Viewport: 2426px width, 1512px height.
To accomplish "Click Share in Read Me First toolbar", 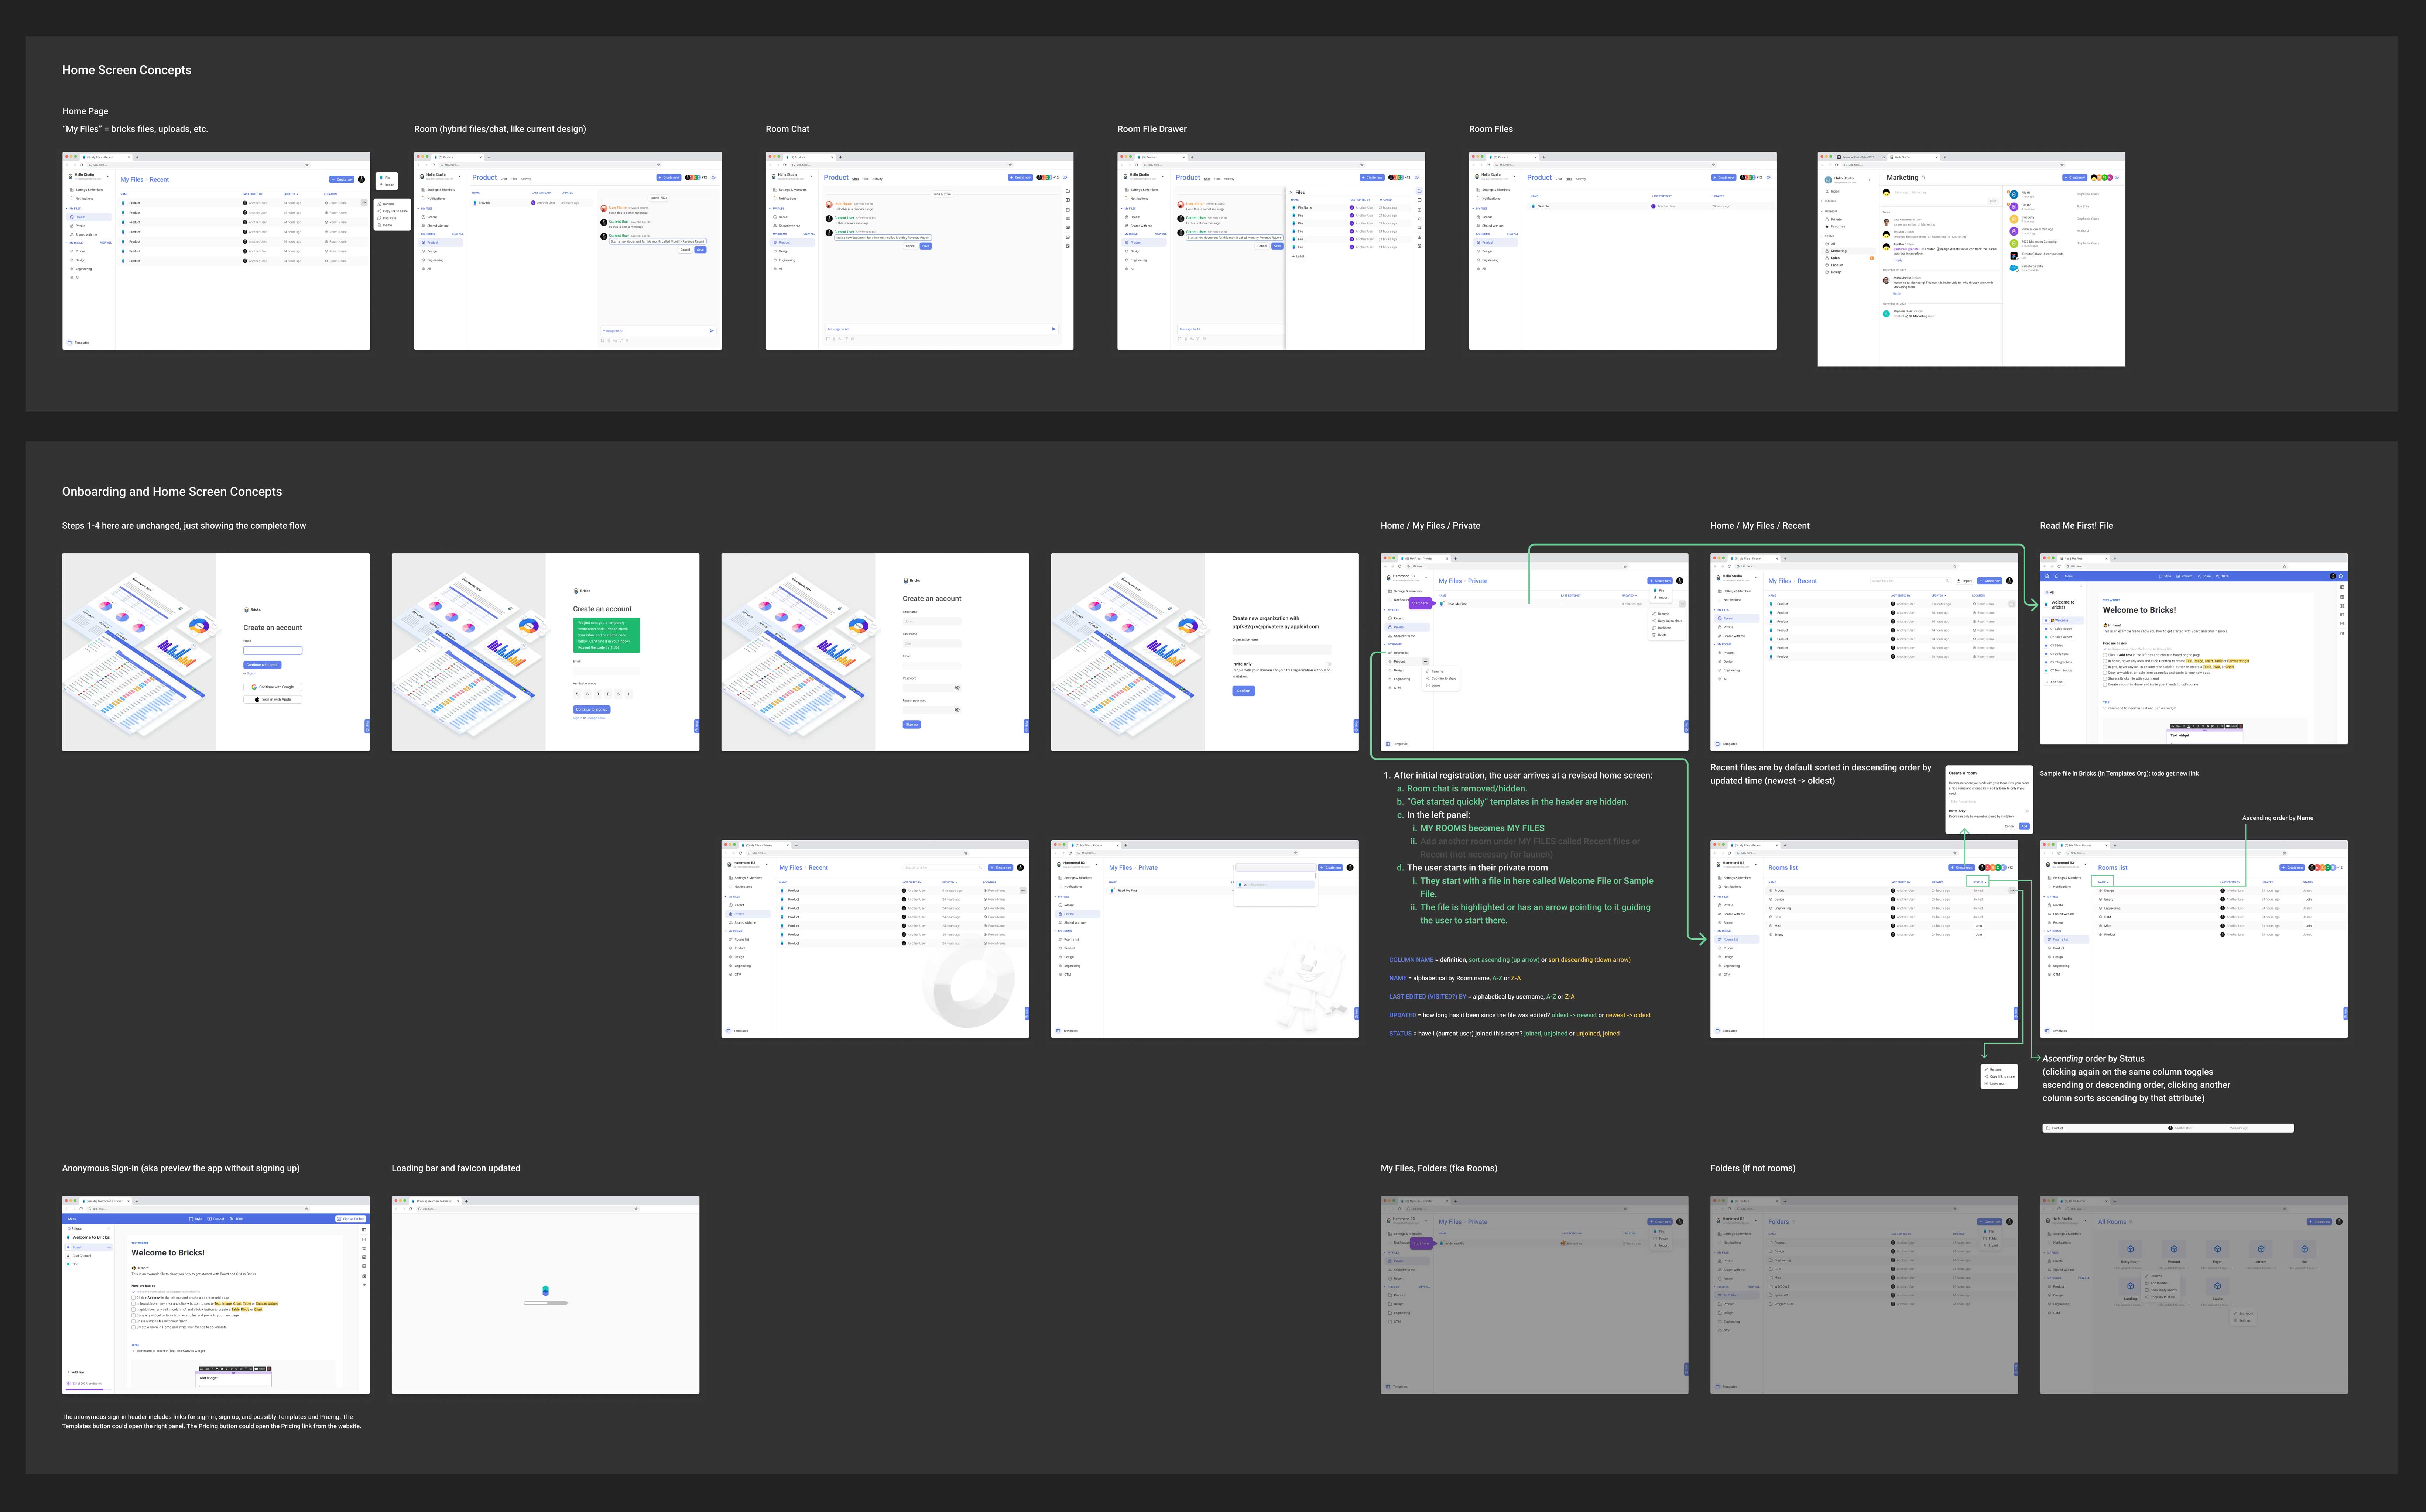I will point(2205,576).
